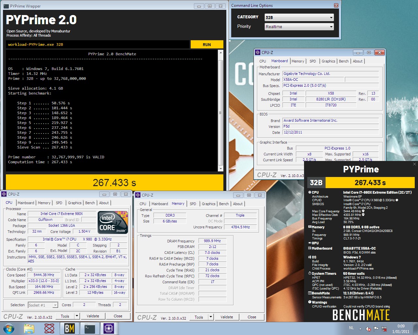Open the CATEGORY dropdown showing 32B
This screenshot has height=335, width=418.
(299, 17)
